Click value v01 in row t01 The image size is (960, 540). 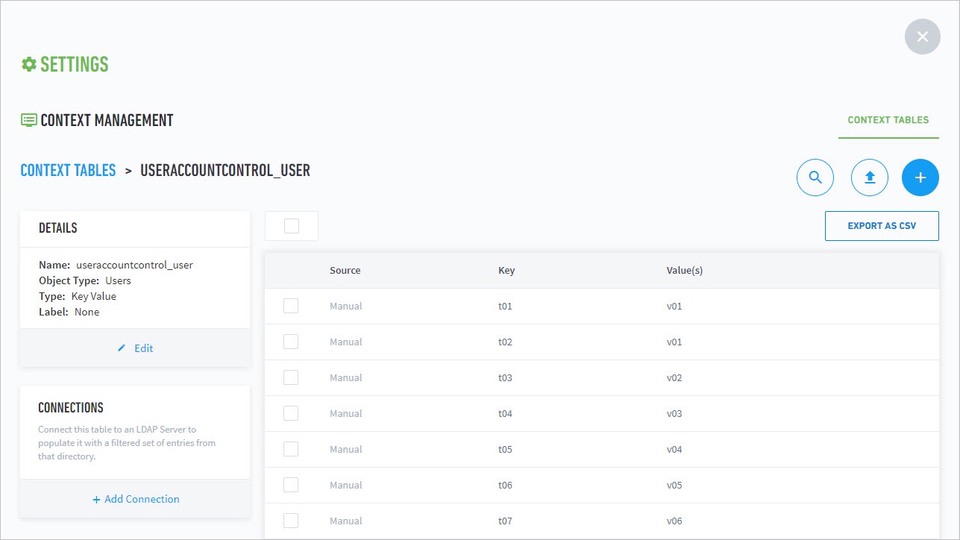click(x=674, y=306)
